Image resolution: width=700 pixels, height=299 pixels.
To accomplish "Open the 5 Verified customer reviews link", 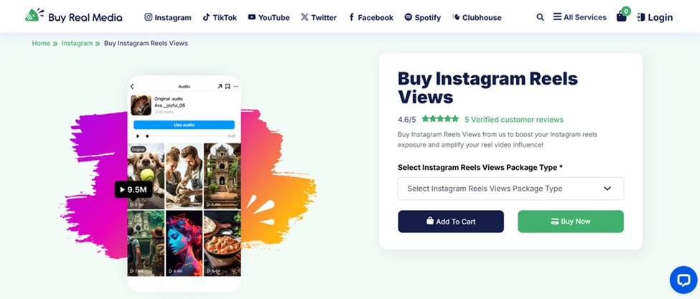I will point(513,120).
